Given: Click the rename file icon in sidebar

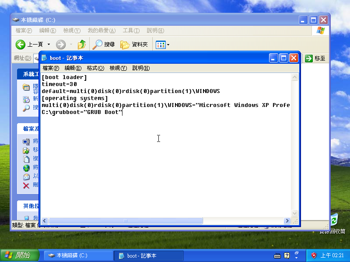Looking at the screenshot, I should pyautogui.click(x=26, y=141).
